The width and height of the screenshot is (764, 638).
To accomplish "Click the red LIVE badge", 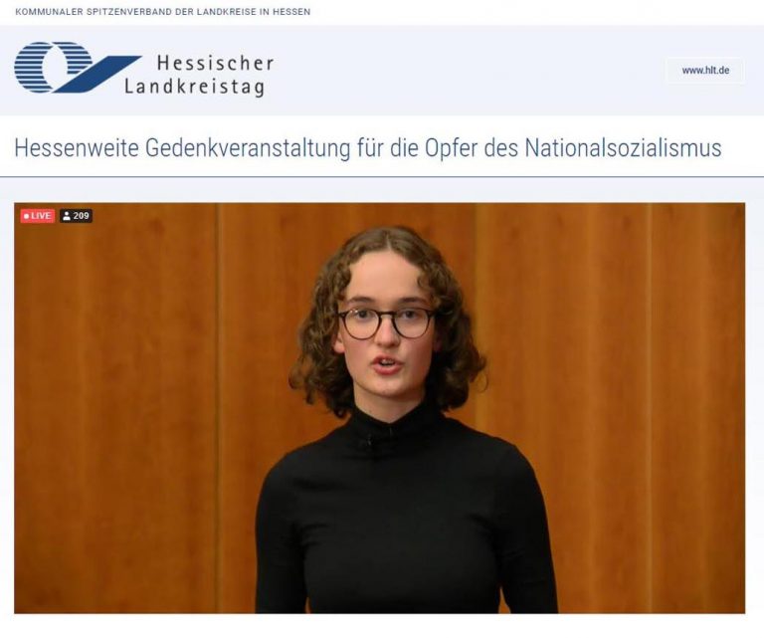I will pyautogui.click(x=38, y=215).
